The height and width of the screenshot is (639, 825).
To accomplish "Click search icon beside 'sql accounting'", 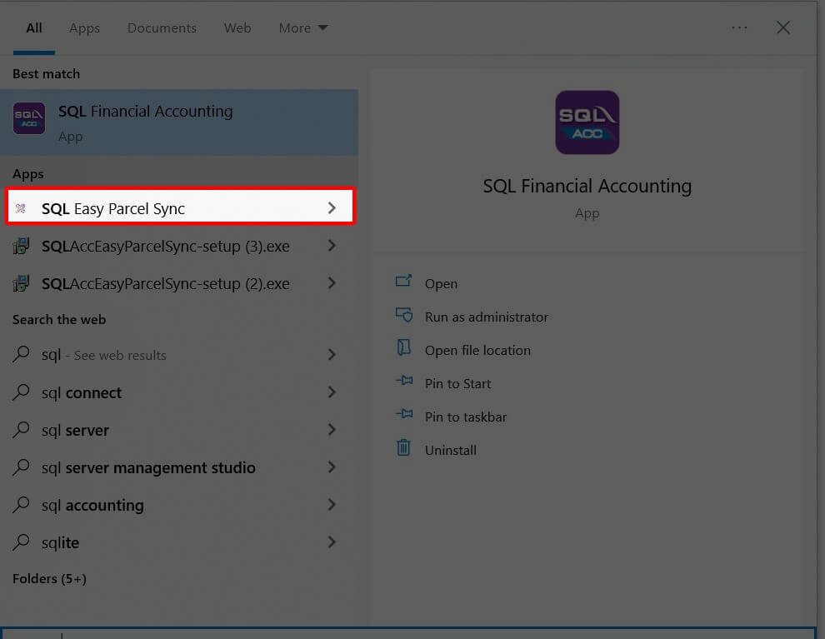I will click(x=21, y=504).
